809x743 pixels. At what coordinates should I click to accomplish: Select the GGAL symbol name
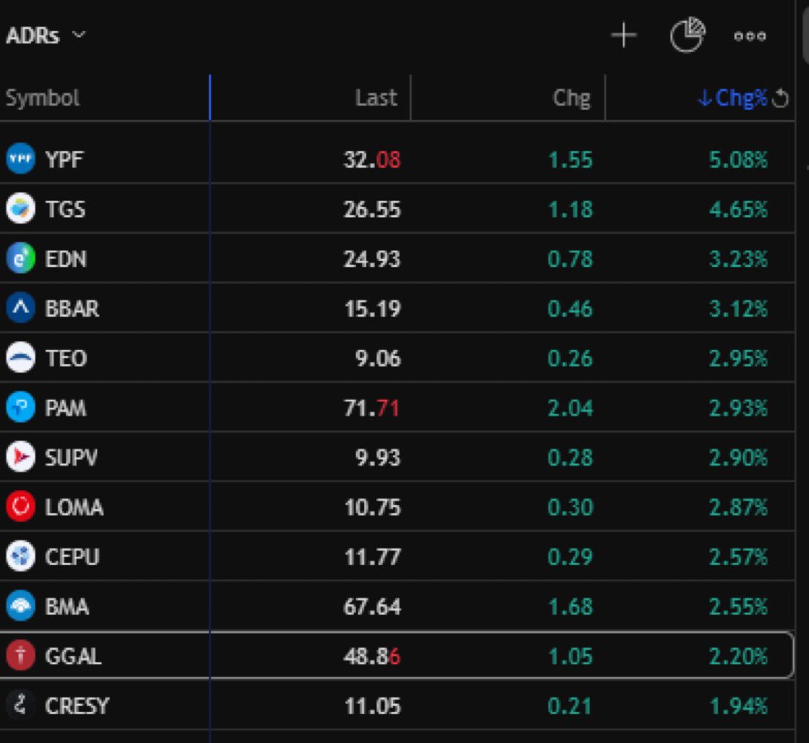coord(73,656)
